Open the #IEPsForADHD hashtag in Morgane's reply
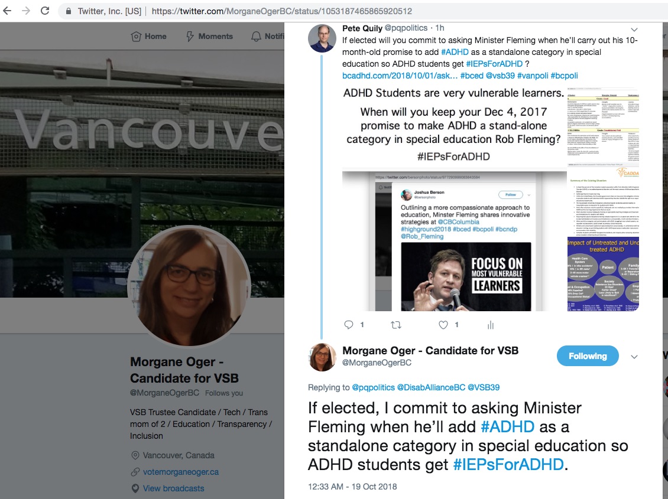This screenshot has height=499, width=668. 508,465
